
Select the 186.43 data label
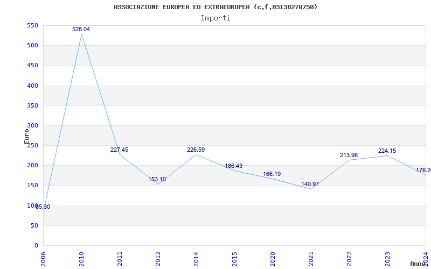234,166
